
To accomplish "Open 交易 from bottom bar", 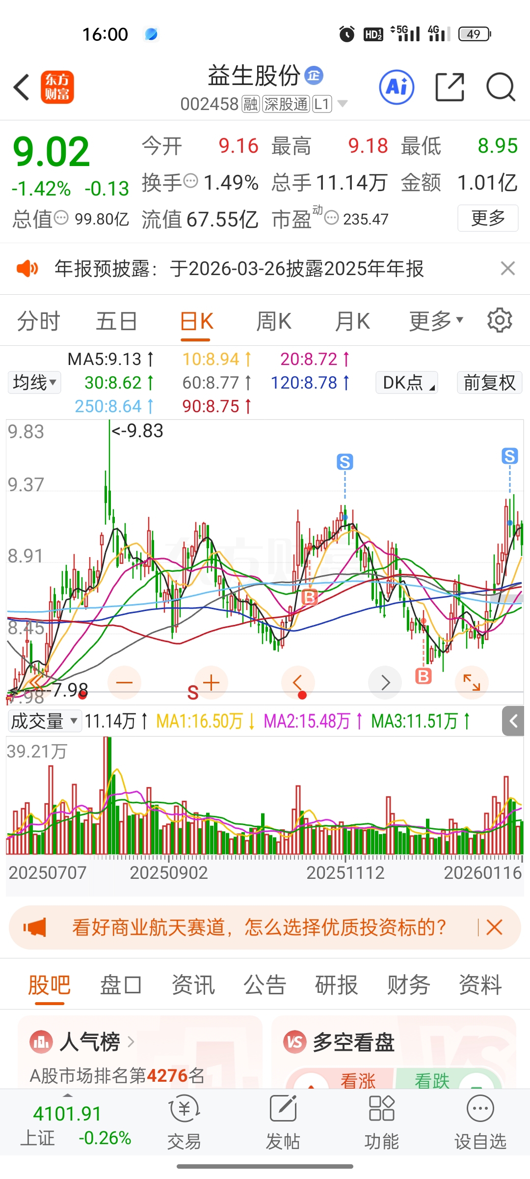I will point(184,1123).
